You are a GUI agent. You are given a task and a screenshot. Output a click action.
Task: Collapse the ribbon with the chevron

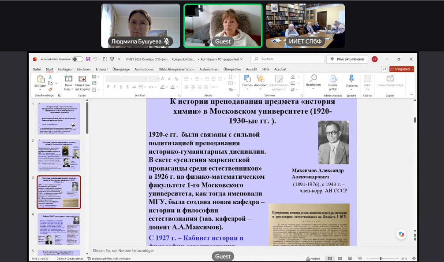411,95
